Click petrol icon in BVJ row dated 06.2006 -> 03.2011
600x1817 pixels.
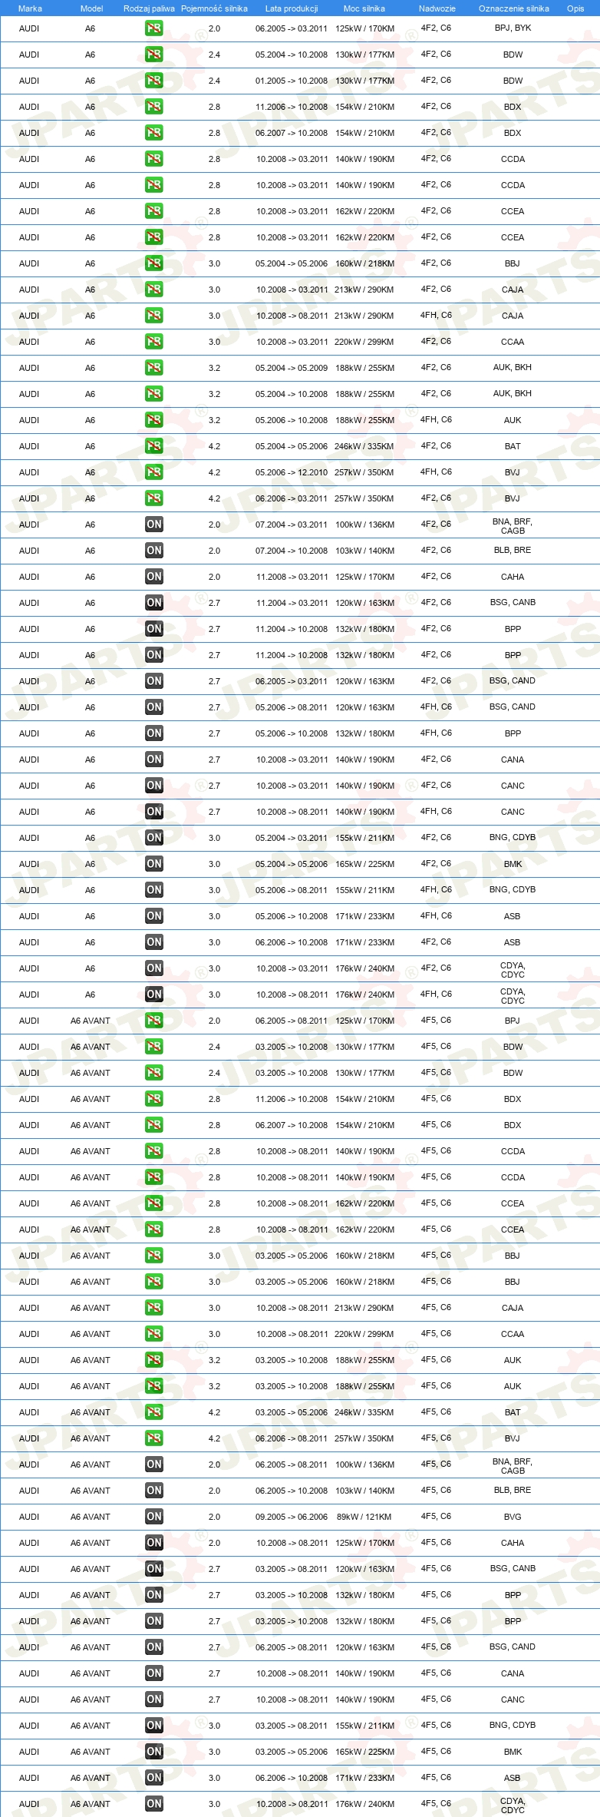click(154, 498)
